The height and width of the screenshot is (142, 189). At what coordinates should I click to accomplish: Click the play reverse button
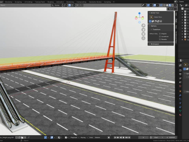(121, 138)
